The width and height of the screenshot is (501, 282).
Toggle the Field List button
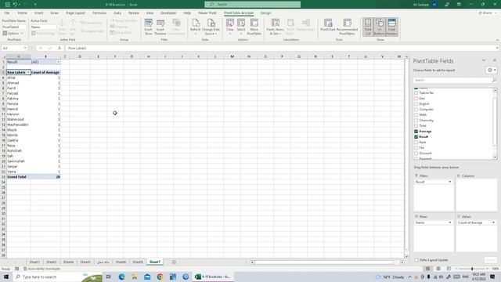coord(368,27)
